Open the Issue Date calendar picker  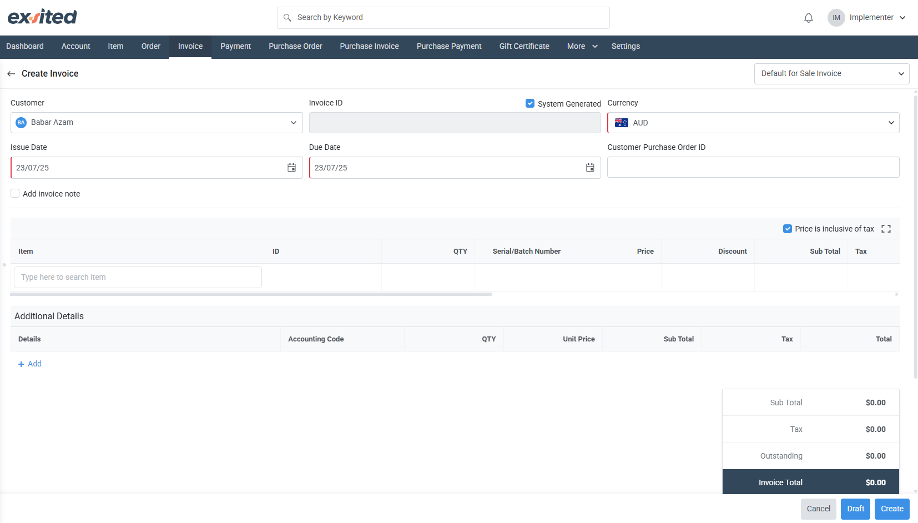click(x=291, y=168)
